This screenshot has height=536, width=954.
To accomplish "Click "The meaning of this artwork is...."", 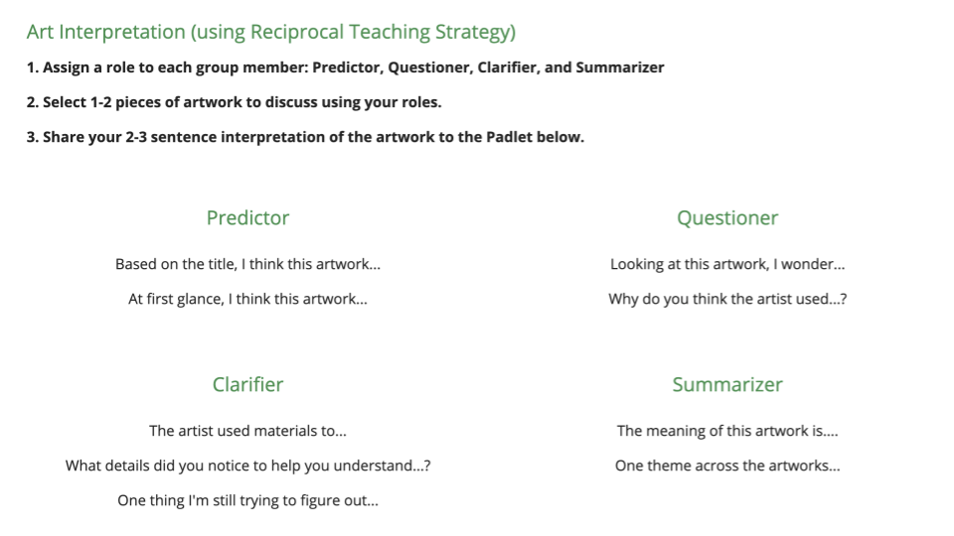I will (x=727, y=431).
